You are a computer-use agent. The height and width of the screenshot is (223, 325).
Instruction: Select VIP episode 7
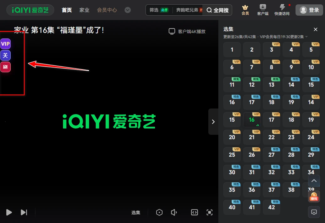coord(252,67)
